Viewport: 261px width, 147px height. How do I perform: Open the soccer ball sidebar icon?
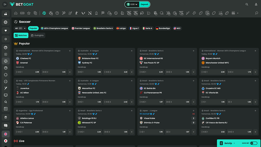tap(6, 61)
